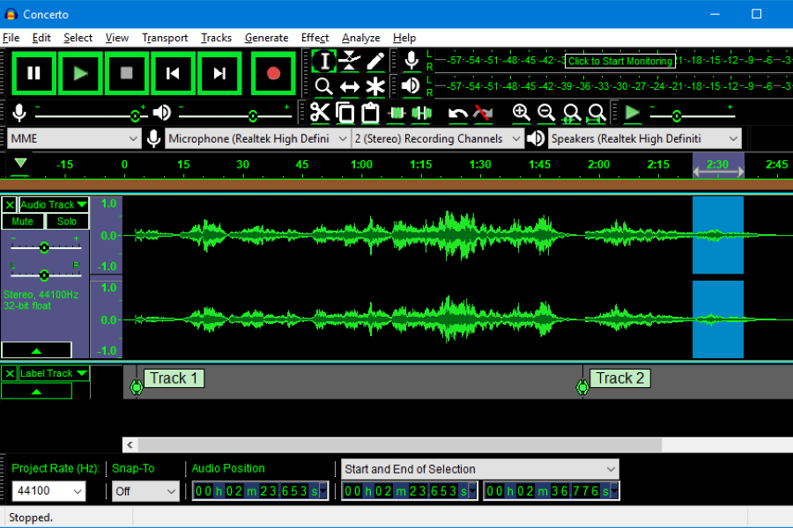The height and width of the screenshot is (528, 793).
Task: Start recording with the Record button
Action: coord(273,73)
